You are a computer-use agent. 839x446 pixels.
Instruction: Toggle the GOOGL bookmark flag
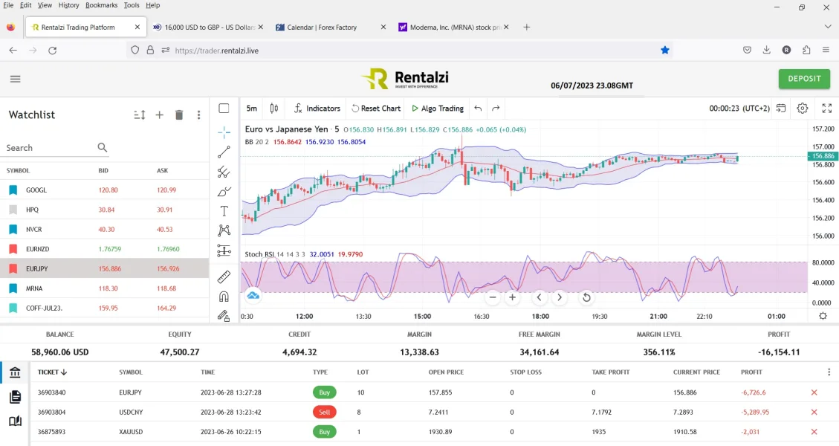pyautogui.click(x=13, y=190)
